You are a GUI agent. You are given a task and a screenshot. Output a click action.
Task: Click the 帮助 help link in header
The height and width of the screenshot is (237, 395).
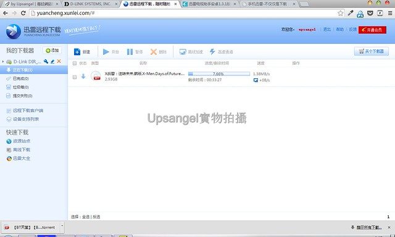[x=340, y=30]
